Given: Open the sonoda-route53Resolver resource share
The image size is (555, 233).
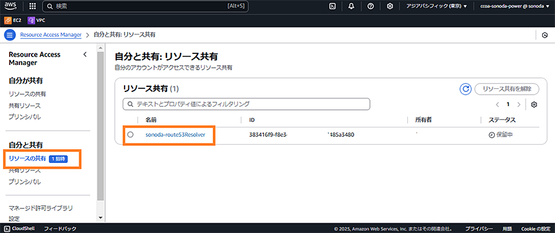Looking at the screenshot, I should (175, 135).
